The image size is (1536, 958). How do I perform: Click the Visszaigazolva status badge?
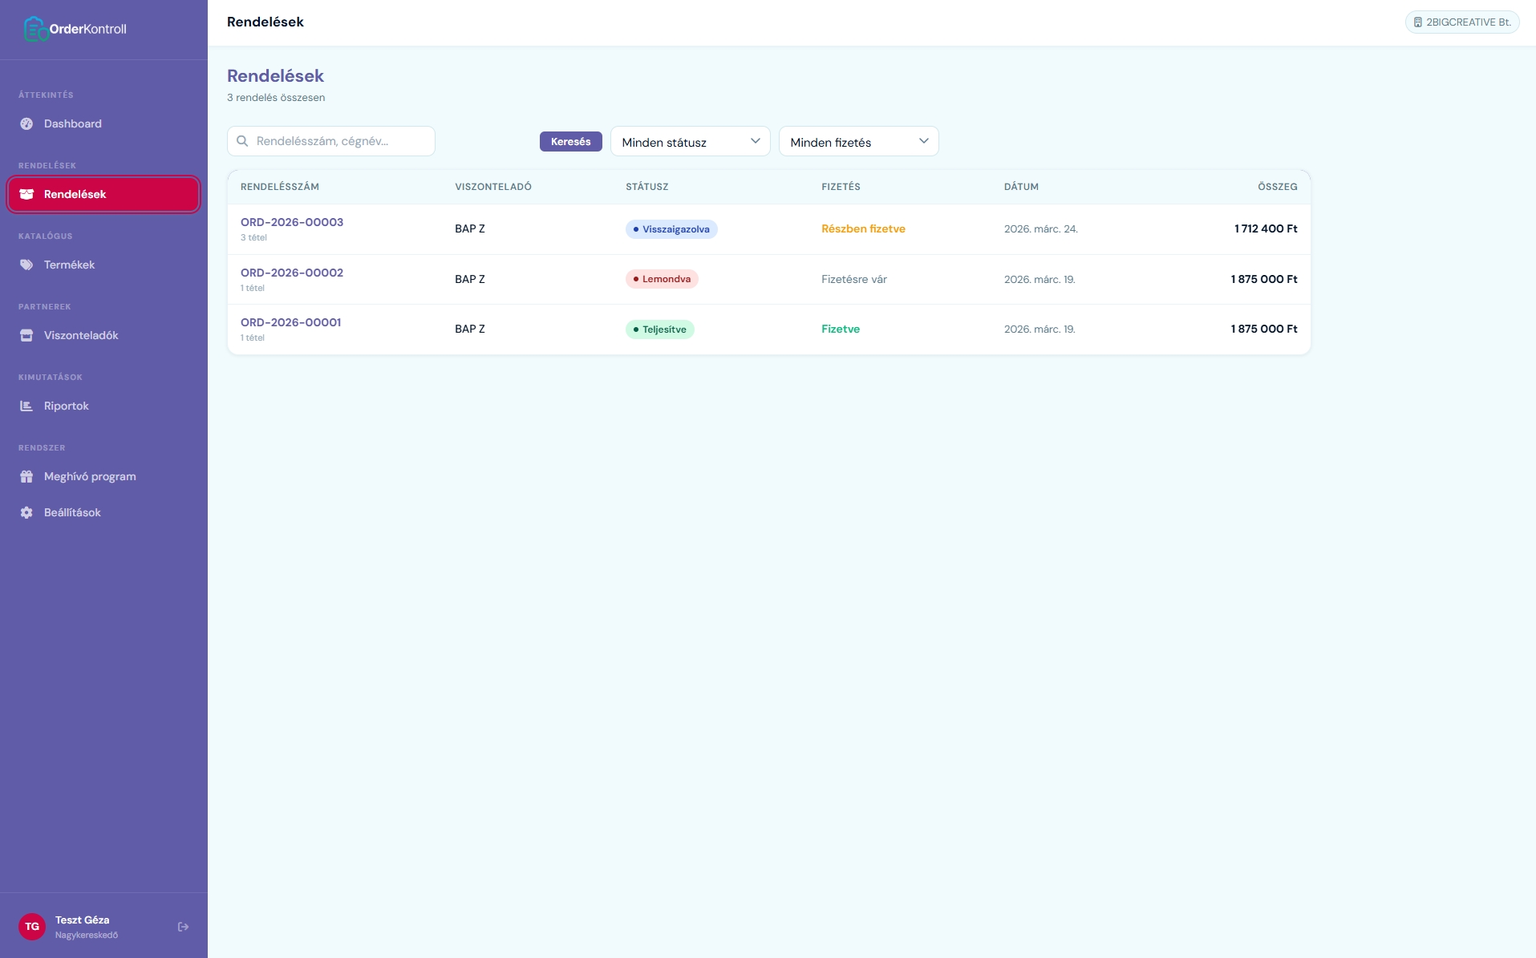click(x=671, y=229)
